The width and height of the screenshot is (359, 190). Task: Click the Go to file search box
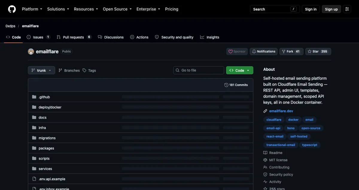199,70
